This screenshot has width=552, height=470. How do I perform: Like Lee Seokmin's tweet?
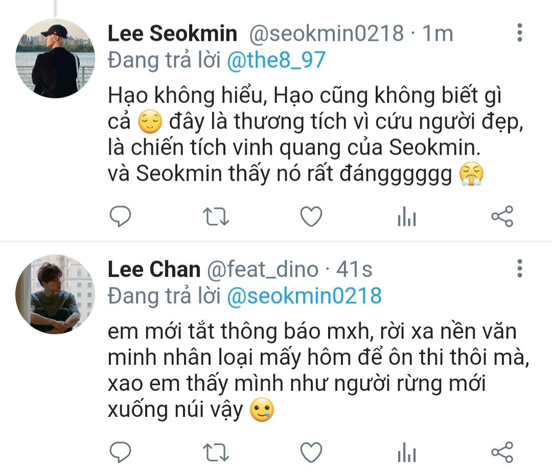tap(311, 216)
